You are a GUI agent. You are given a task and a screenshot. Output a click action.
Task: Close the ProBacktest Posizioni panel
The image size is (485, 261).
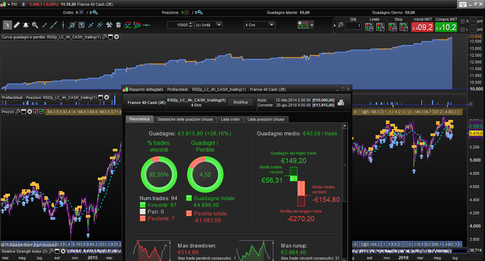[x=106, y=97]
